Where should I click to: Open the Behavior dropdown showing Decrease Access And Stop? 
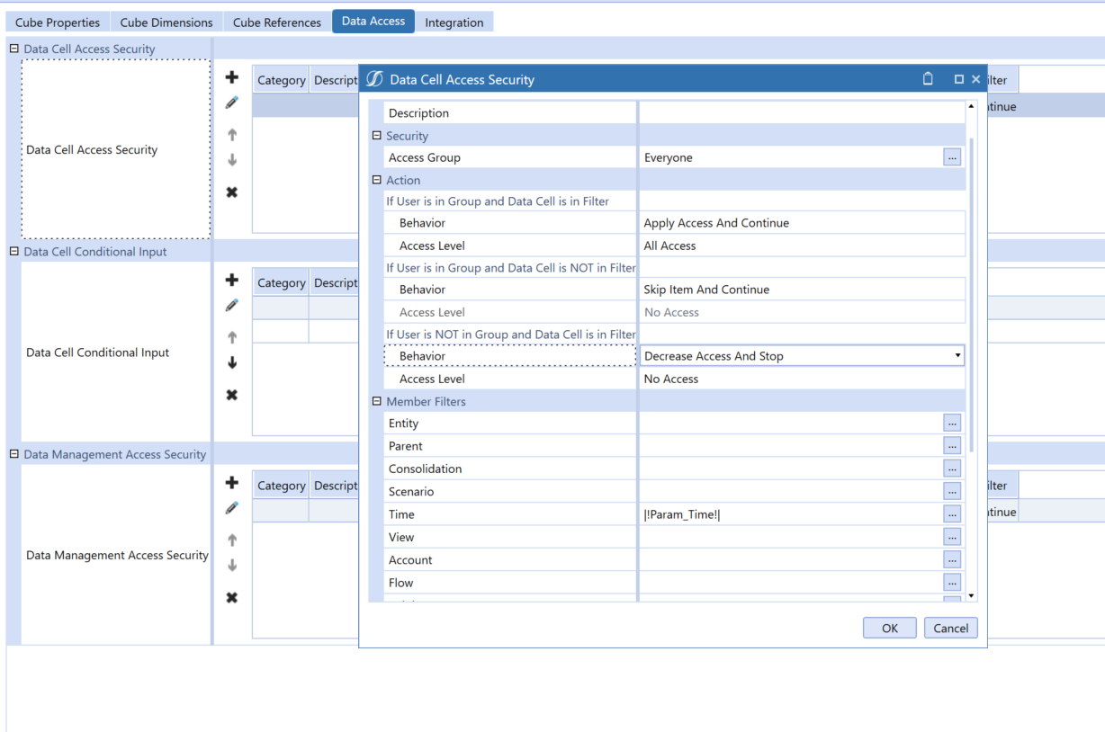pyautogui.click(x=957, y=355)
